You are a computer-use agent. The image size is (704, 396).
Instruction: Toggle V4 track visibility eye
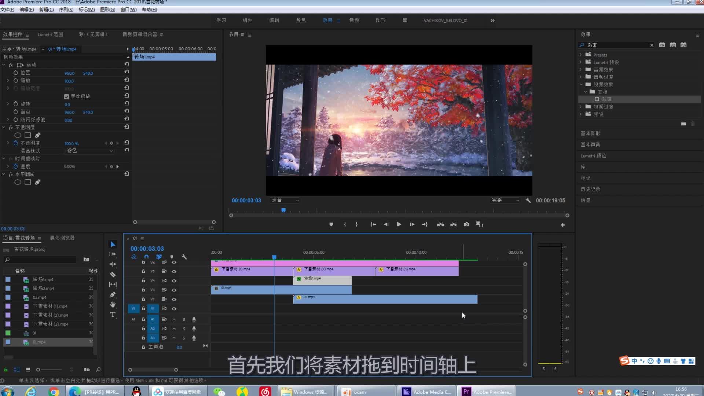tap(174, 281)
